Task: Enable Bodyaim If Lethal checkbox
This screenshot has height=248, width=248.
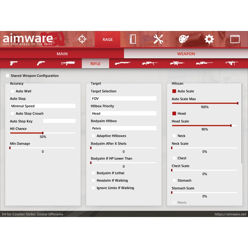Action: point(93,173)
